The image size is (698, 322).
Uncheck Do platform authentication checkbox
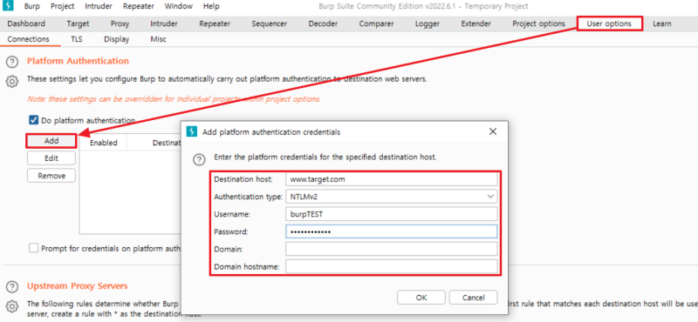click(x=33, y=120)
